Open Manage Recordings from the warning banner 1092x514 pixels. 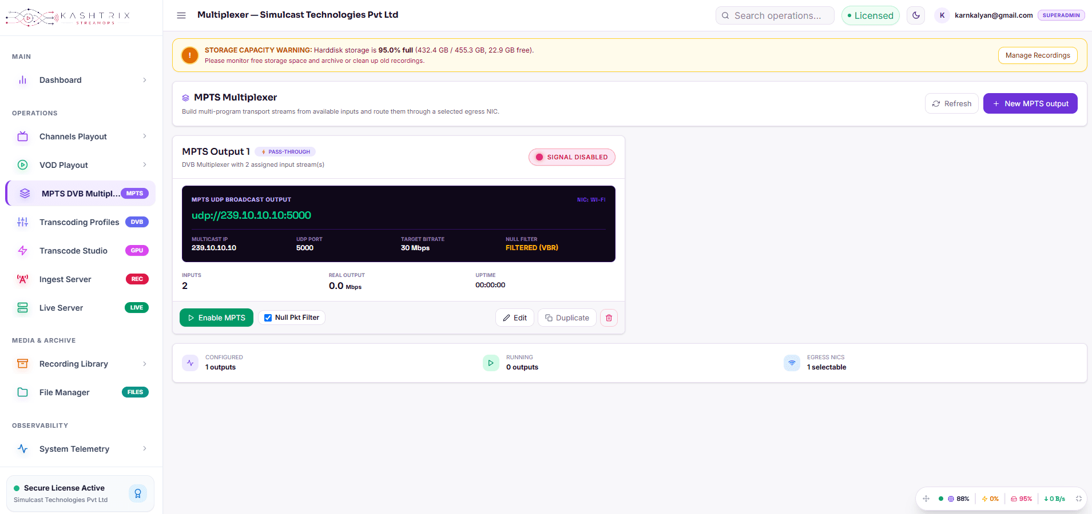pos(1038,55)
